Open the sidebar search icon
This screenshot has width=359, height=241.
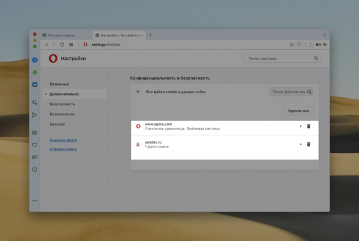(35, 102)
